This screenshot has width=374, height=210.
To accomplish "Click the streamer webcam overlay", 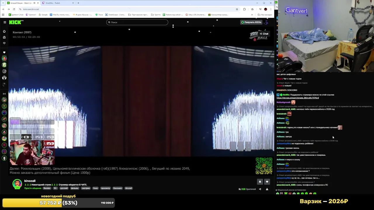I will click(x=32, y=153).
